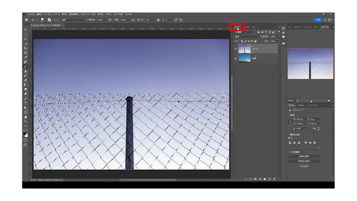Select the Eraser tool
This screenshot has width=357, height=201.
(25, 80)
